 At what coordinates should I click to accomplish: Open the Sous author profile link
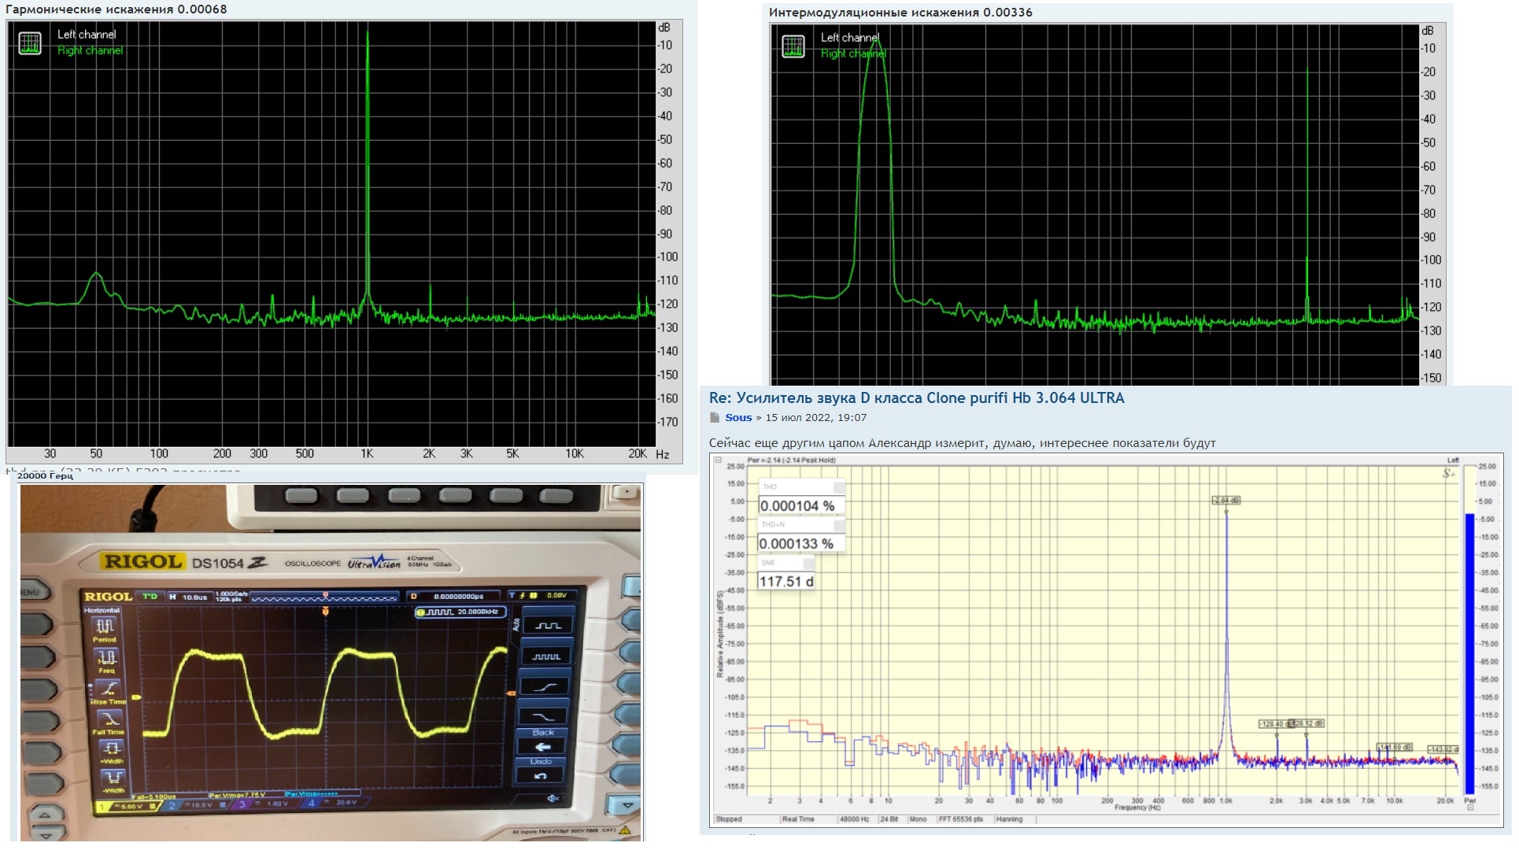738,418
